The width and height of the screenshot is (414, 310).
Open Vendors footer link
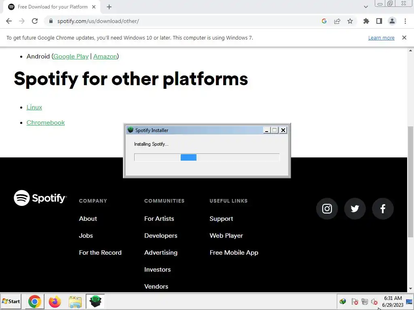click(x=156, y=286)
